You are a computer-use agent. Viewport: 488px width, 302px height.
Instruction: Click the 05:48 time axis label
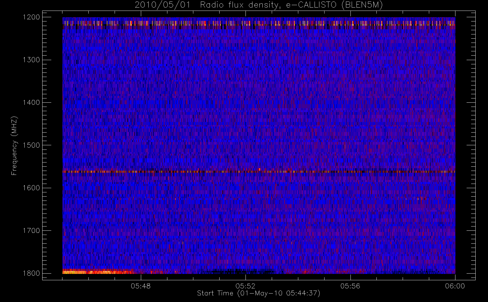point(141,286)
